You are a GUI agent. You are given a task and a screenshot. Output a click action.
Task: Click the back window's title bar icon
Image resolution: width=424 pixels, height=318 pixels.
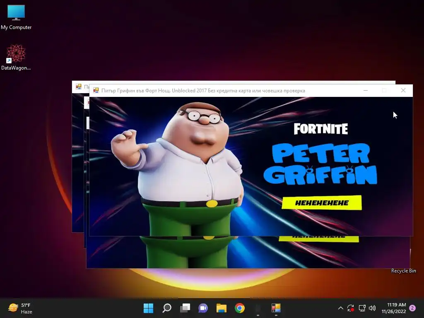pyautogui.click(x=78, y=87)
